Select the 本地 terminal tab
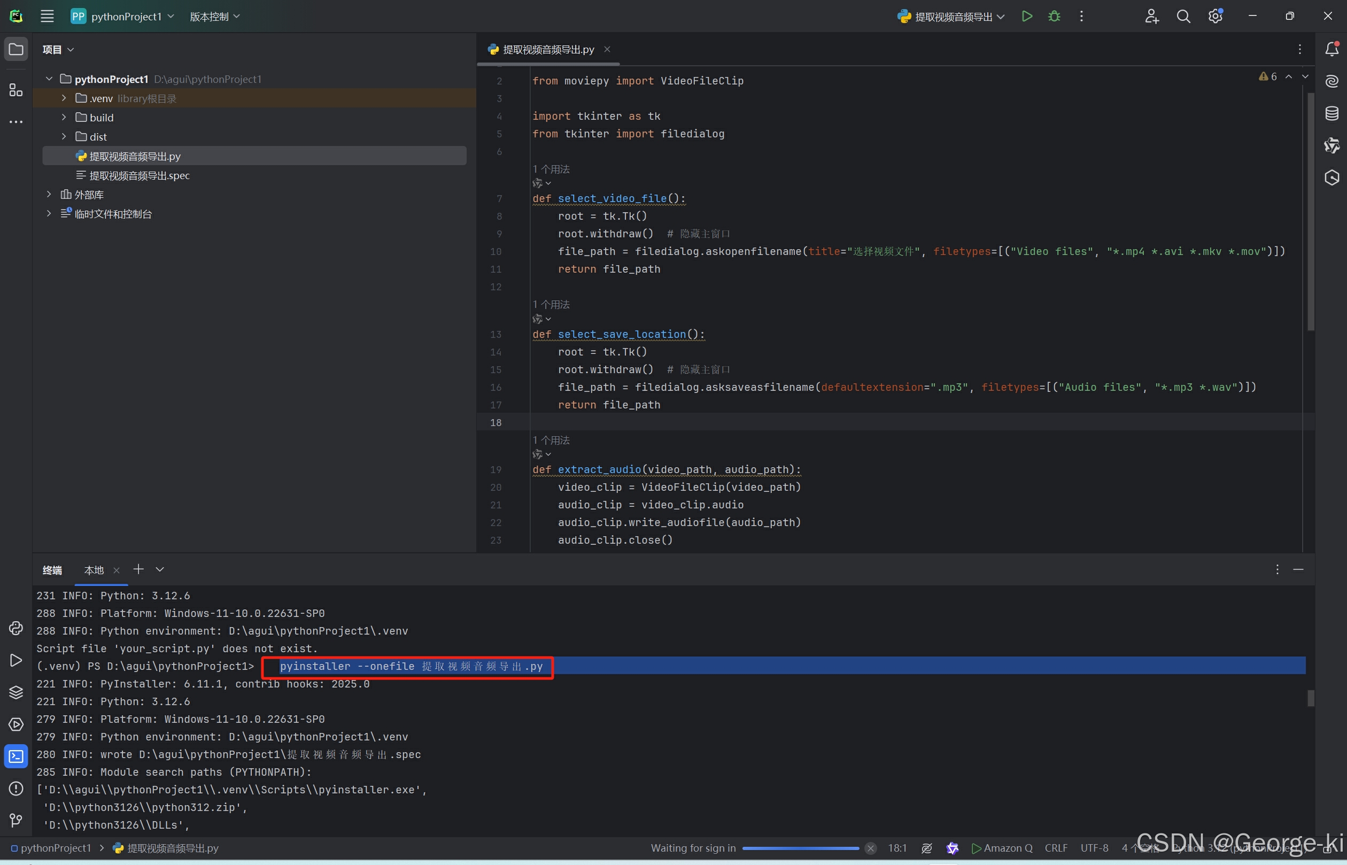The width and height of the screenshot is (1347, 865). pyautogui.click(x=94, y=570)
